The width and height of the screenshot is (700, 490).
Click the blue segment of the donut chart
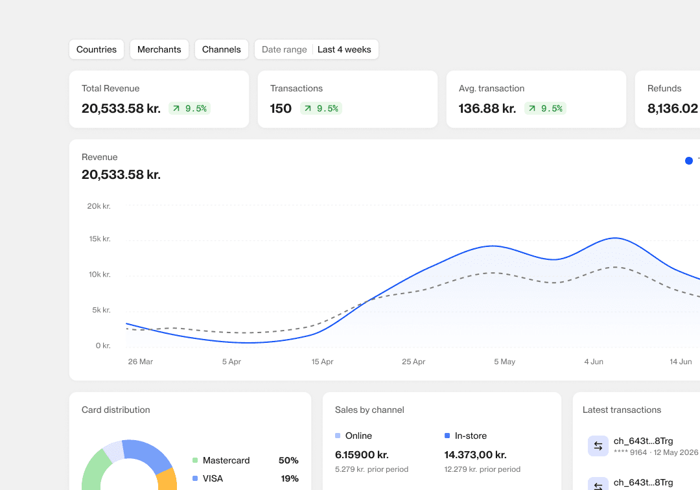(x=147, y=453)
